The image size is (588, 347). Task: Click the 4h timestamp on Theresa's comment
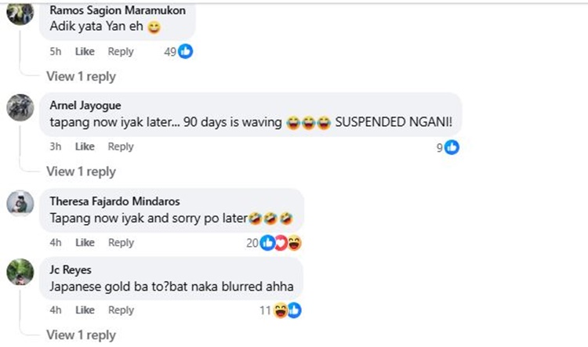[x=55, y=243]
